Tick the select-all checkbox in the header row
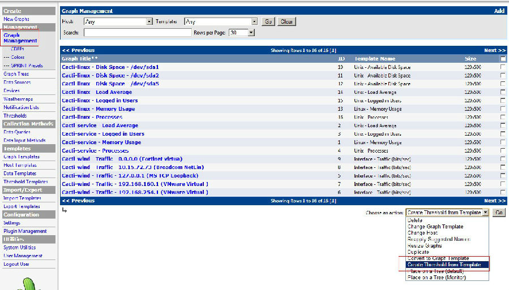 pos(503,59)
